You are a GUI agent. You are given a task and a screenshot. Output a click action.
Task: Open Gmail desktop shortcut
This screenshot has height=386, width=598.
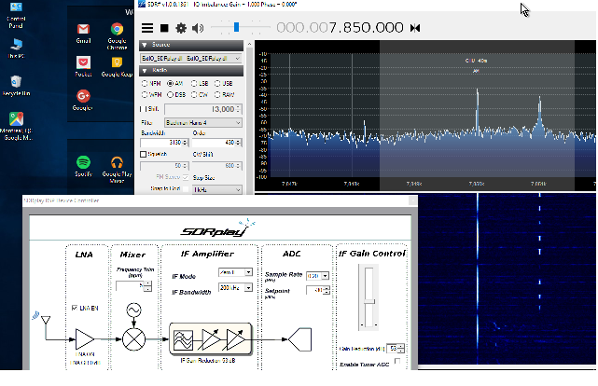pos(83,34)
